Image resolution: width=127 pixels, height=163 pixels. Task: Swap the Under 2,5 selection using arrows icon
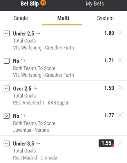[38, 33]
